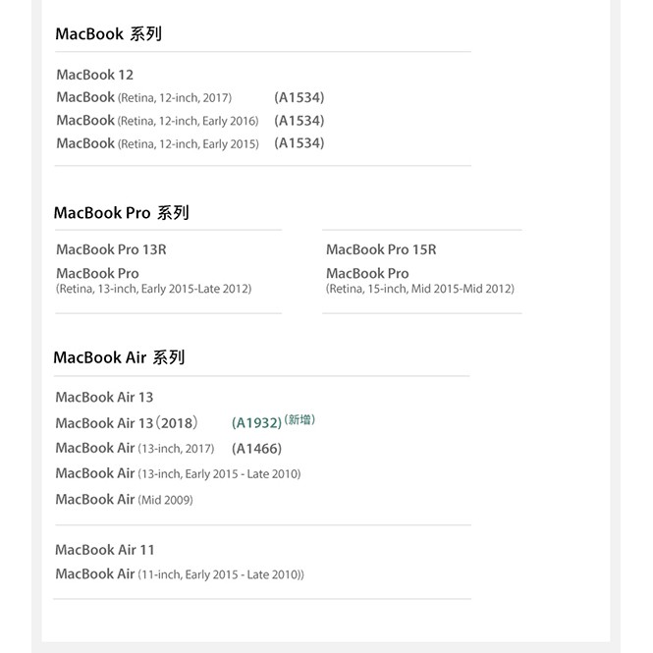Image resolution: width=653 pixels, height=653 pixels.
Task: Select the MacBook 12 subheading
Action: point(94,75)
